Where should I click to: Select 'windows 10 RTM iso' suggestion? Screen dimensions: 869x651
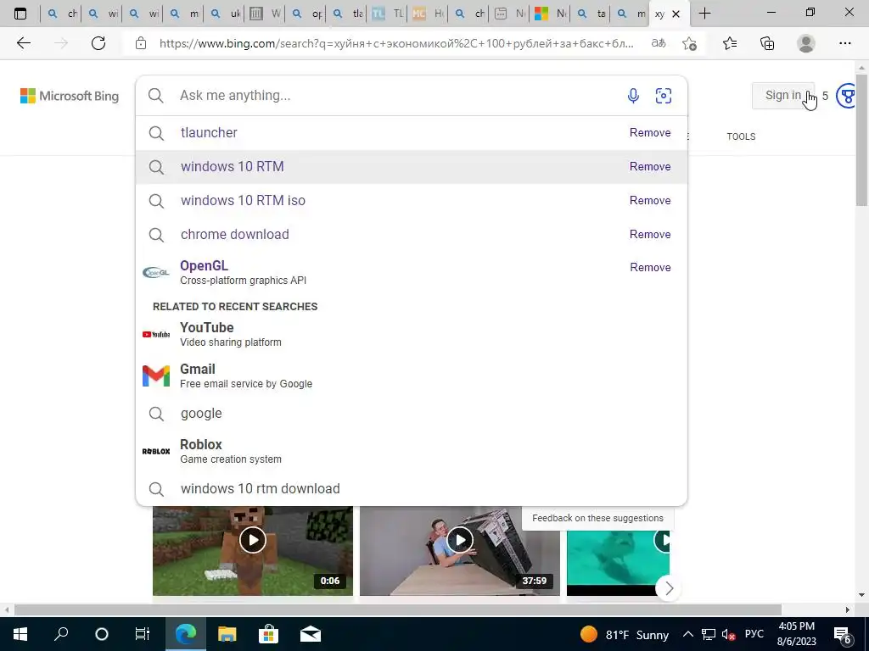coord(412,200)
